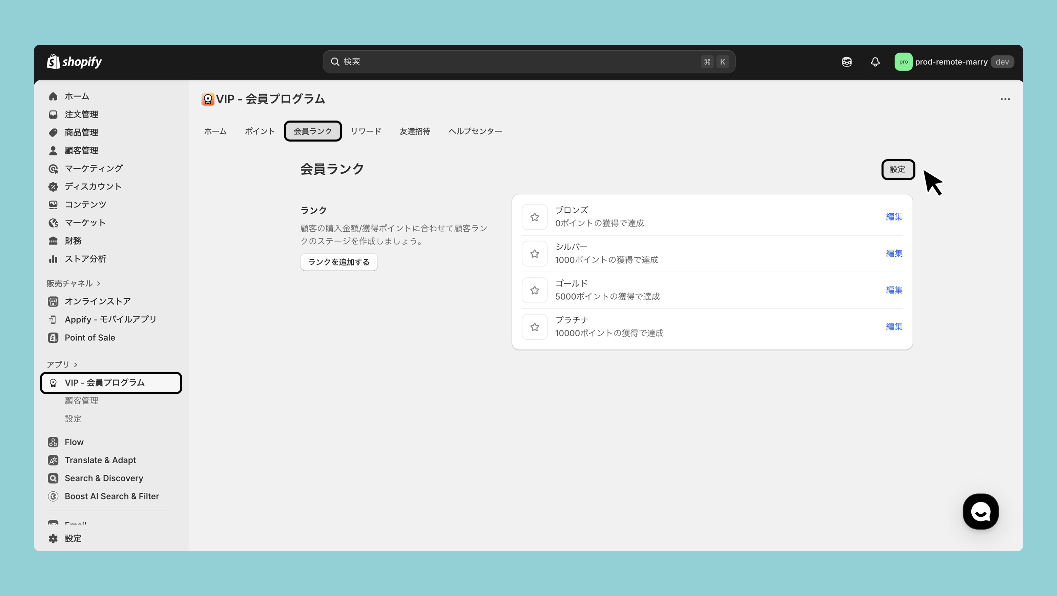Open Translate & Adapt app in sidebar
The image size is (1057, 596).
point(100,460)
